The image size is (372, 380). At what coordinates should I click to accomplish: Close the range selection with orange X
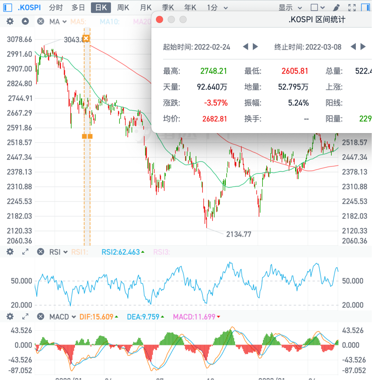(x=86, y=38)
